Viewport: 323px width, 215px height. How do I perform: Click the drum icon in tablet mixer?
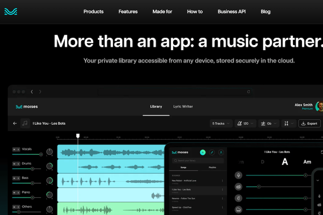[238, 187]
